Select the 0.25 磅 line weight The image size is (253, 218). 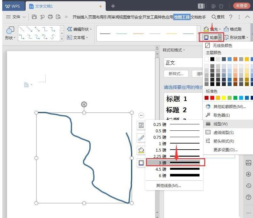[174, 124]
